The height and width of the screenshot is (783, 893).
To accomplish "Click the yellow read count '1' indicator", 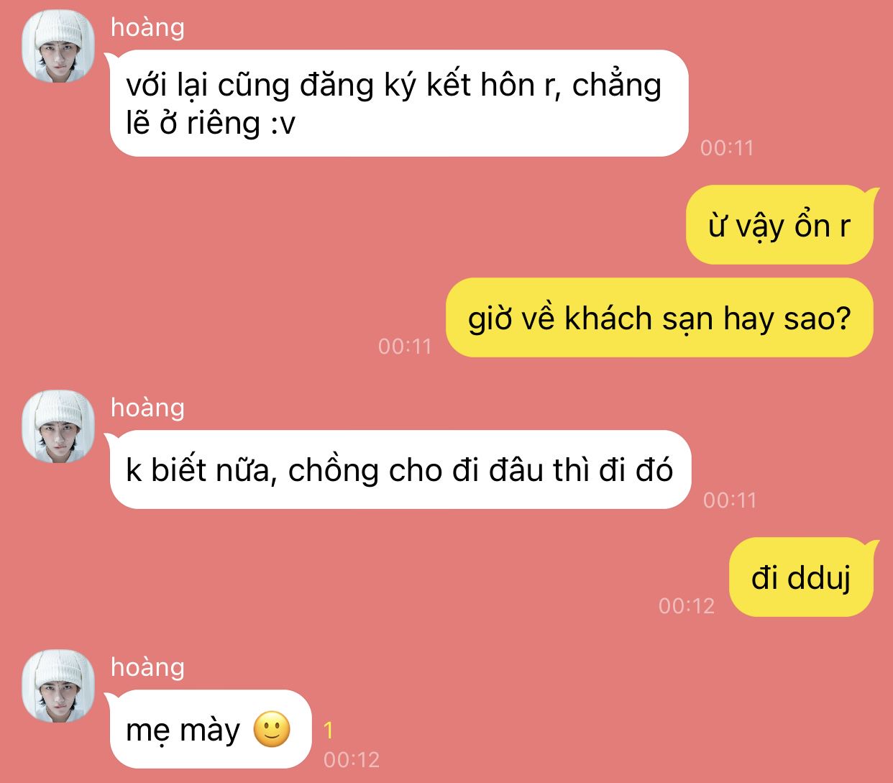I will pyautogui.click(x=329, y=731).
